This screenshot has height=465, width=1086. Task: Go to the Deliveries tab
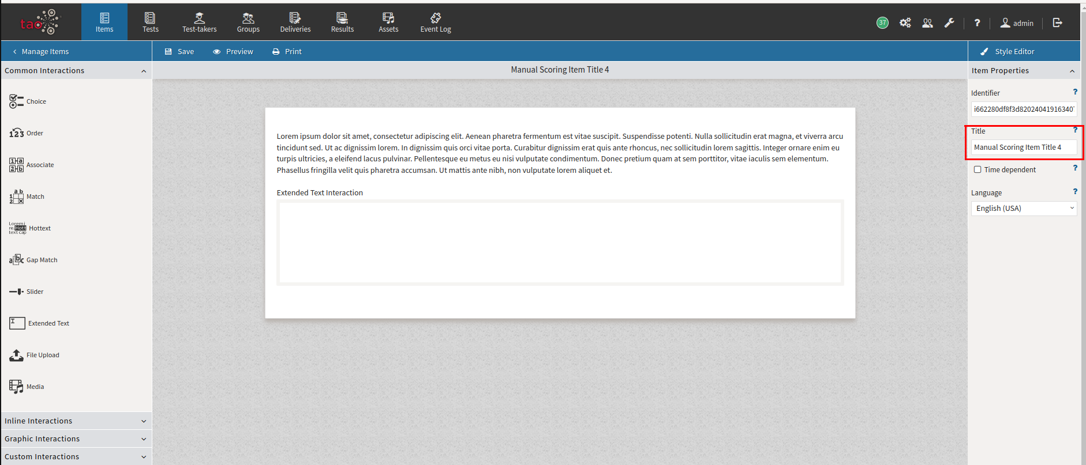click(x=295, y=22)
